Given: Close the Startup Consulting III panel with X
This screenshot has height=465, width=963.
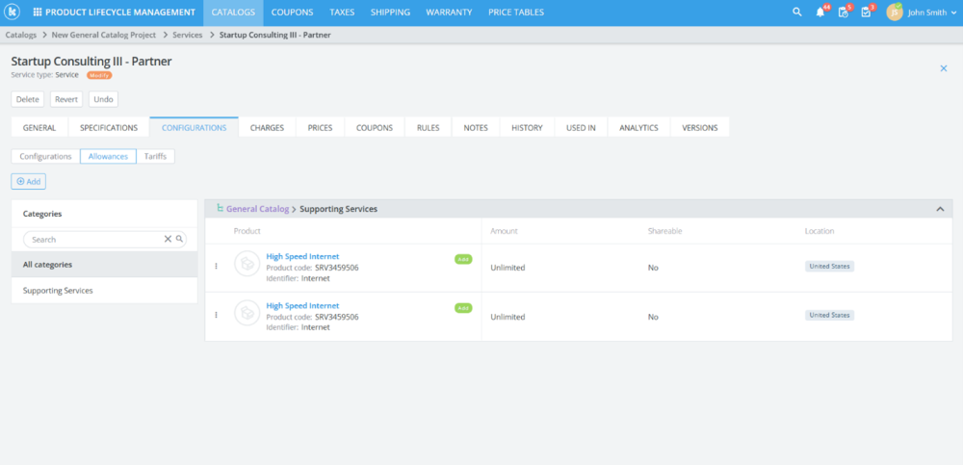Looking at the screenshot, I should (x=944, y=68).
